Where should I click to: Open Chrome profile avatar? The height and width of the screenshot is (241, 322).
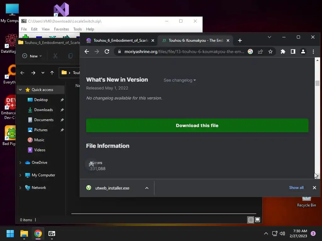pos(303,51)
